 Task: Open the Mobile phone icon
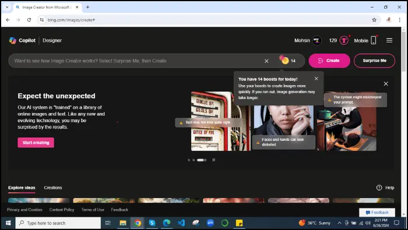tap(374, 40)
